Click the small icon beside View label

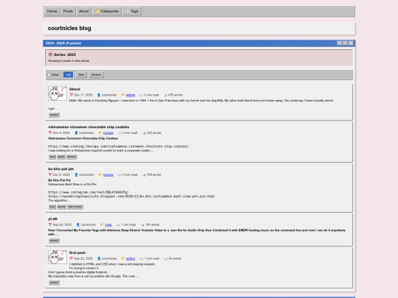click(49, 75)
